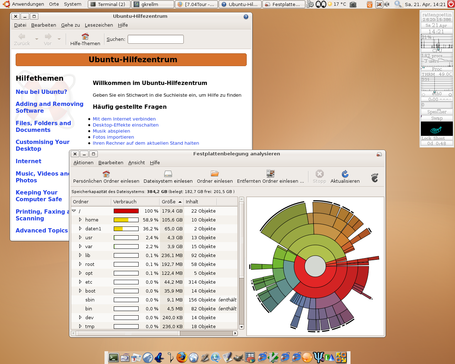Click the terminal icon in the dock
This screenshot has width=455, height=364.
coord(114,358)
